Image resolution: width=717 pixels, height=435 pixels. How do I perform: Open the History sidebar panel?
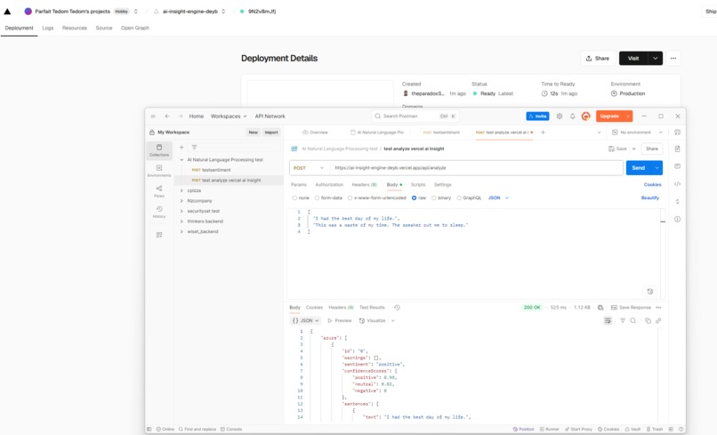[x=159, y=212]
